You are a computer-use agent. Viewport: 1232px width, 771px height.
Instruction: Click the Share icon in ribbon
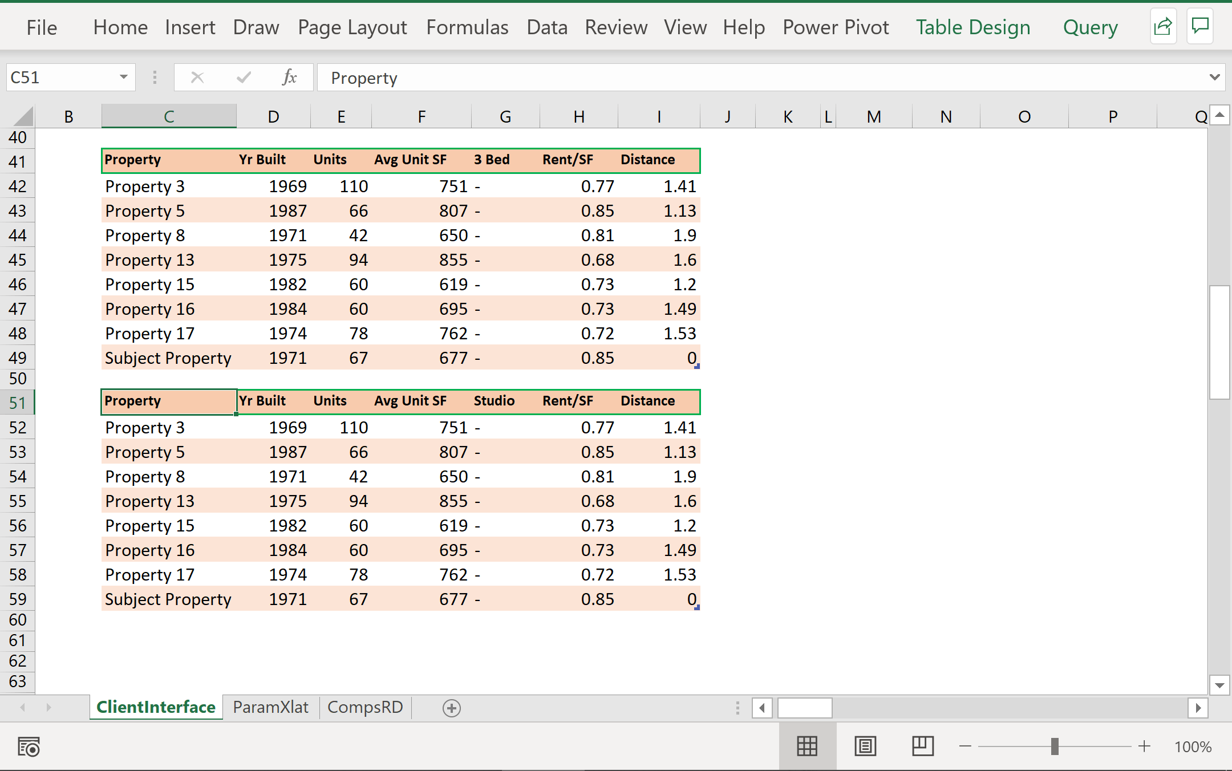(1162, 27)
